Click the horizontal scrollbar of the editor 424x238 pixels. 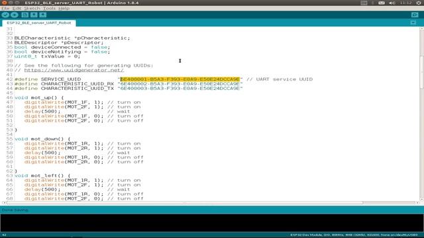(x=184, y=203)
